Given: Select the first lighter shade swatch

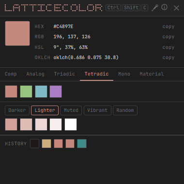Looking at the screenshot, I should (11, 124).
